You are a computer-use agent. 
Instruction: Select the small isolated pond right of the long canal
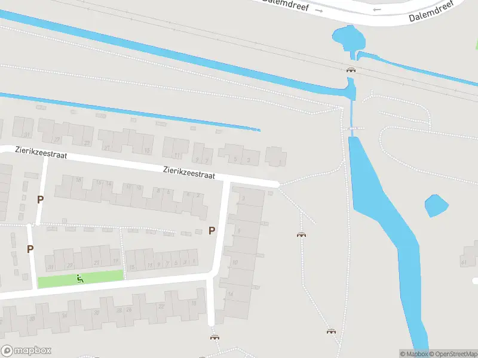pos(436,206)
